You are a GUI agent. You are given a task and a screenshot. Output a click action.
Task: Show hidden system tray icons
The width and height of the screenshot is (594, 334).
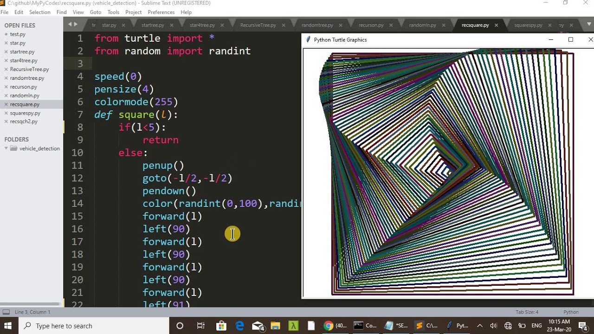[x=480, y=326]
